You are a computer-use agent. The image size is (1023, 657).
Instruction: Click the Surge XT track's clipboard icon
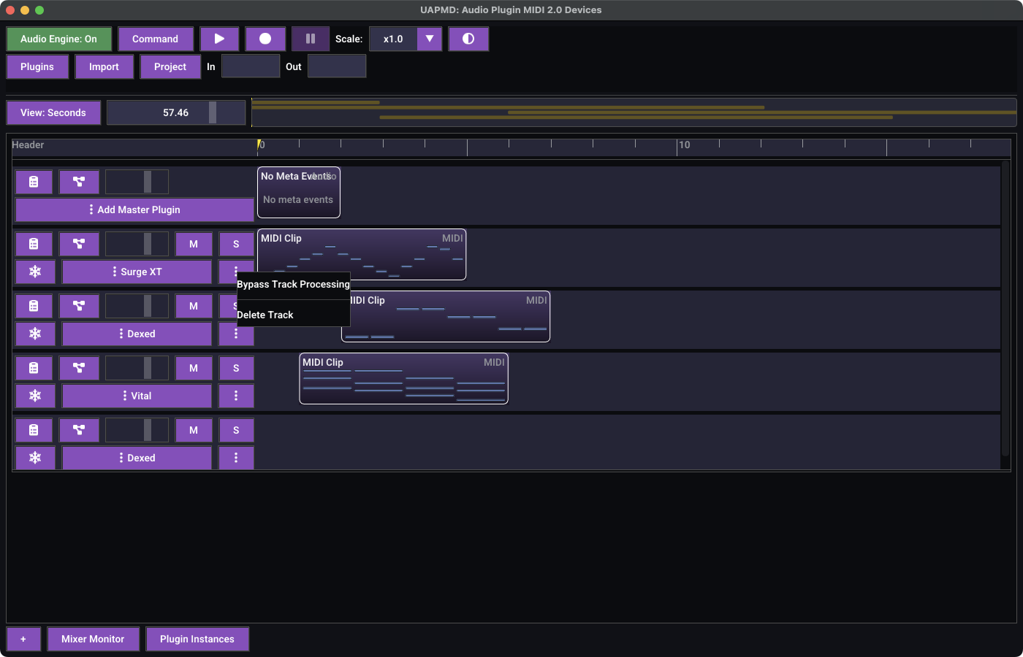click(34, 244)
